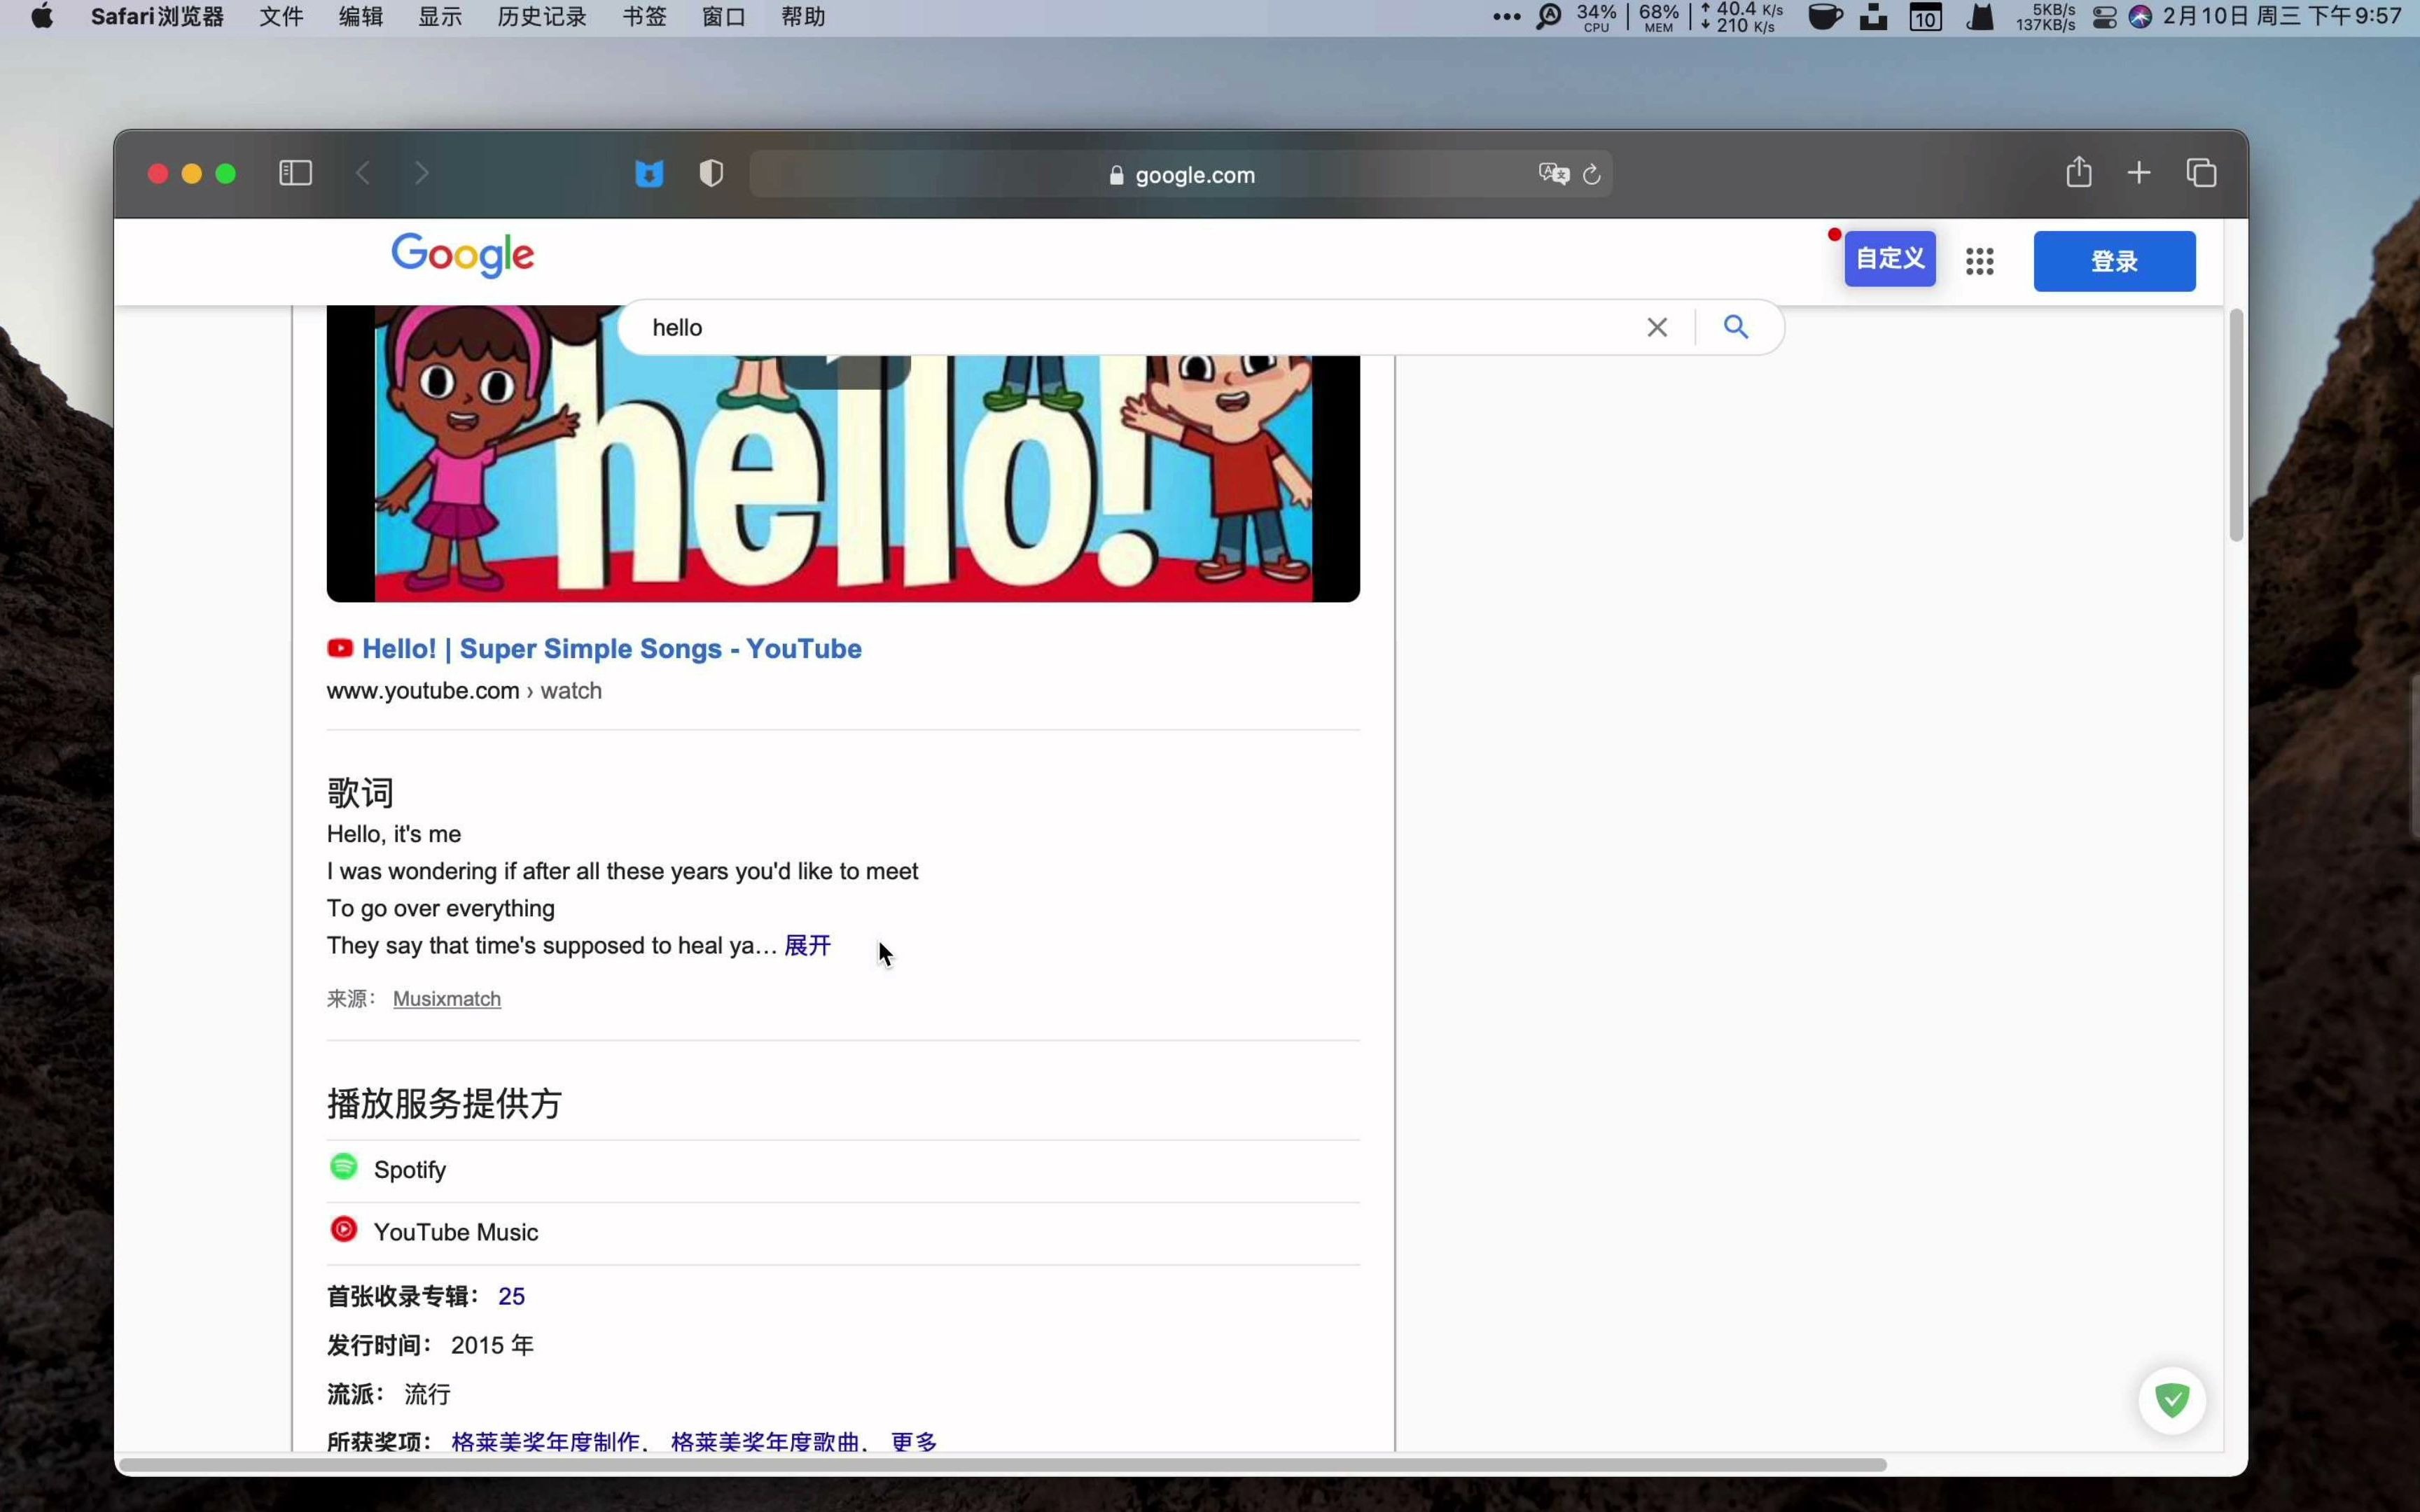Viewport: 2420px width, 1512px height.
Task: Click the red YouTube icon beside video title
Action: 340,648
